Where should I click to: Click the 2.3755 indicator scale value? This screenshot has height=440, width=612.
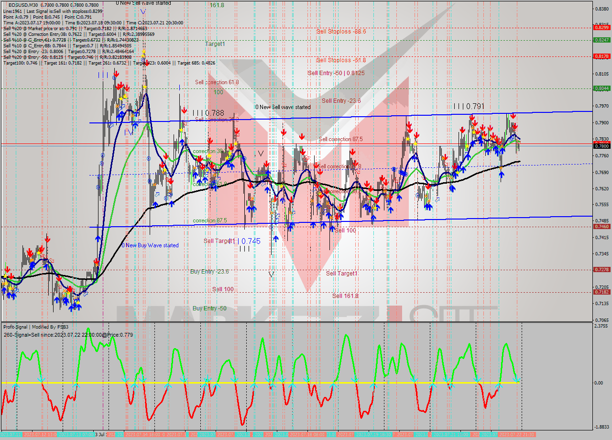click(602, 326)
